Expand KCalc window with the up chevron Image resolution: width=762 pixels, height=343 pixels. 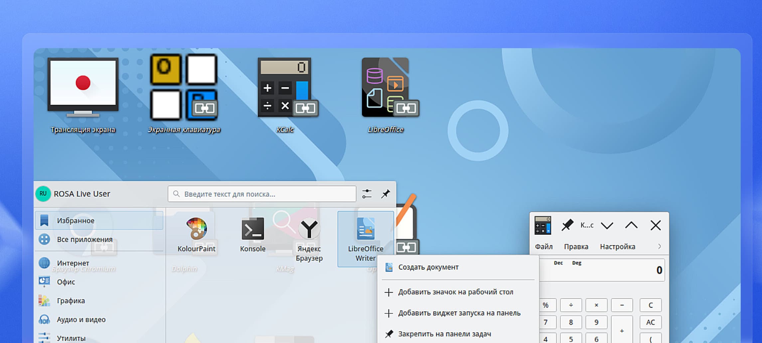[x=631, y=225]
